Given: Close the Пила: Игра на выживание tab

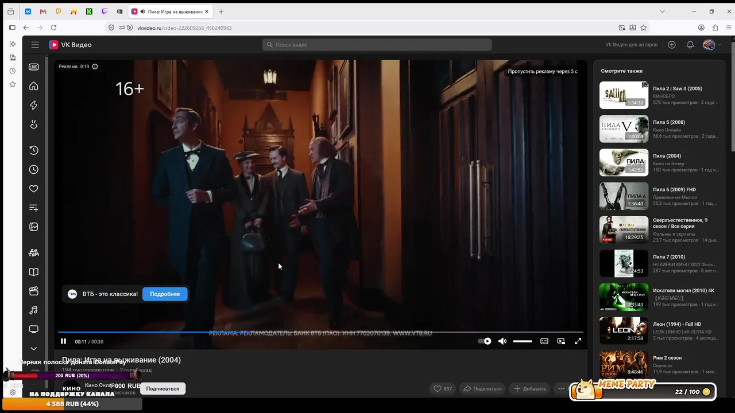Looking at the screenshot, I should click(208, 11).
